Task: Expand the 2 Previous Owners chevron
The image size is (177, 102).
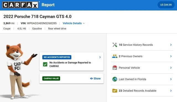Action: 171,56
